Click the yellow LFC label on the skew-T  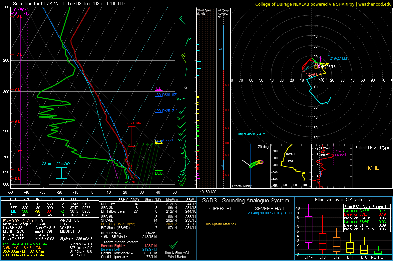coord(159,141)
